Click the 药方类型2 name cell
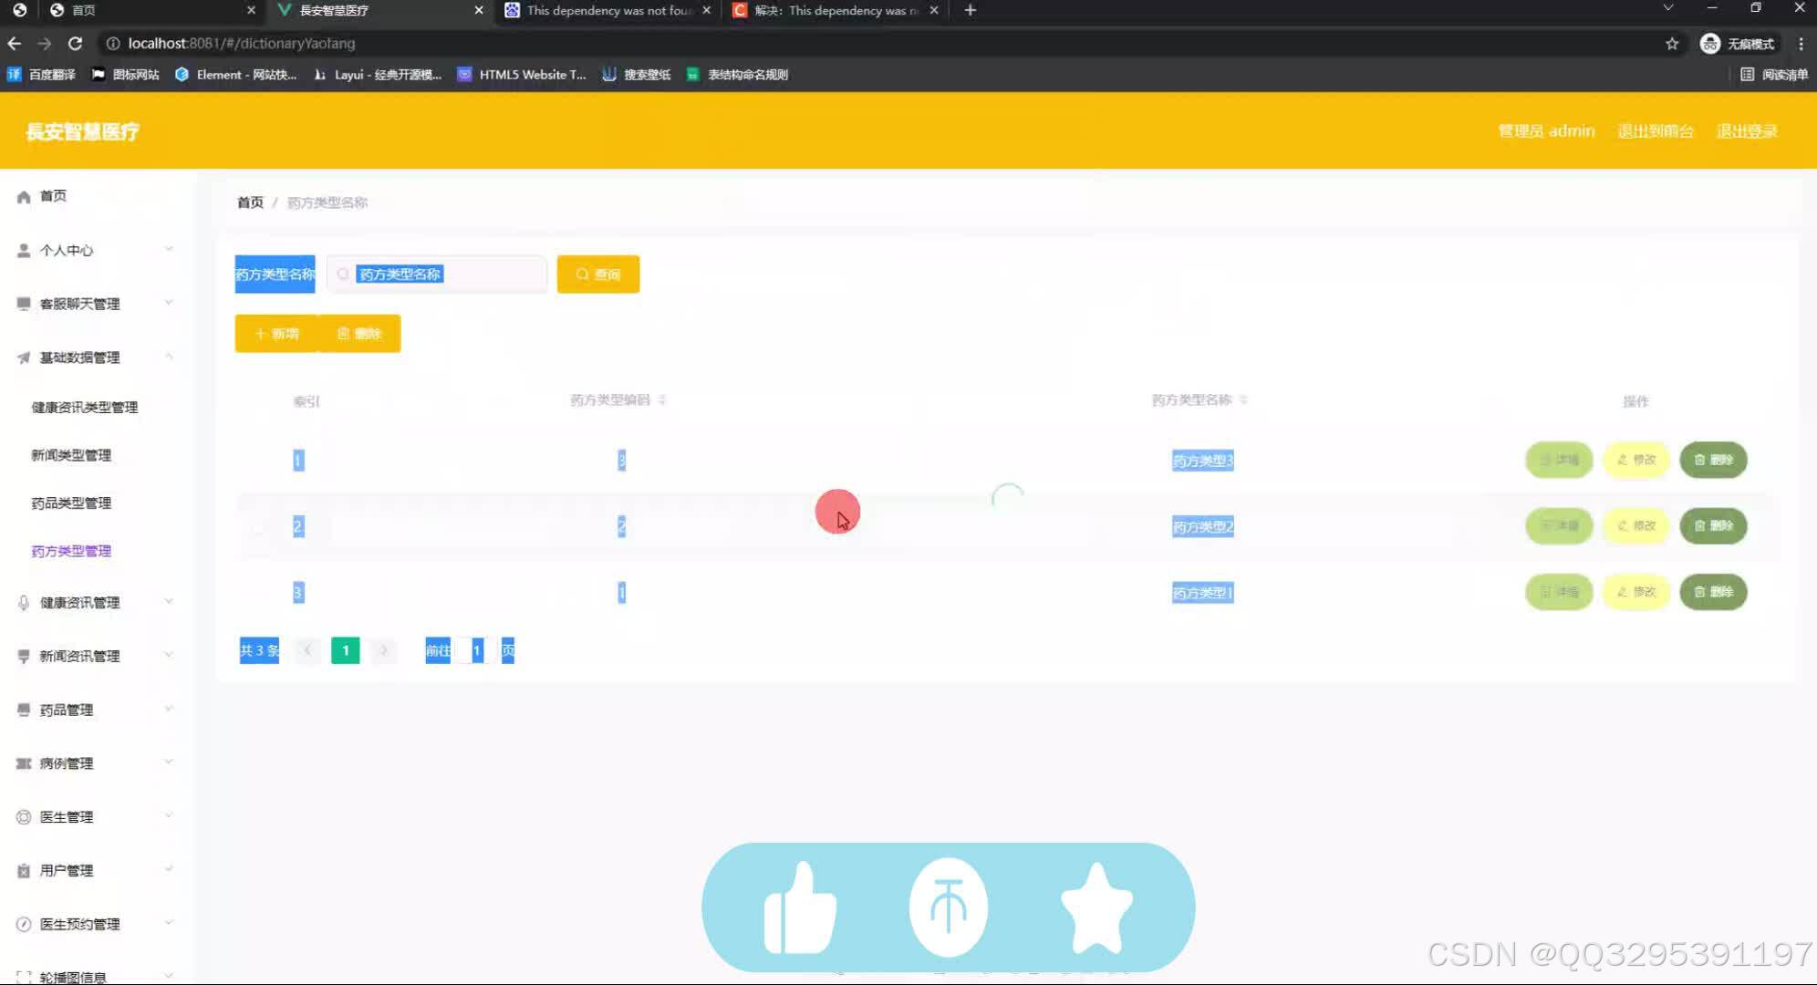This screenshot has width=1817, height=985. [1202, 527]
